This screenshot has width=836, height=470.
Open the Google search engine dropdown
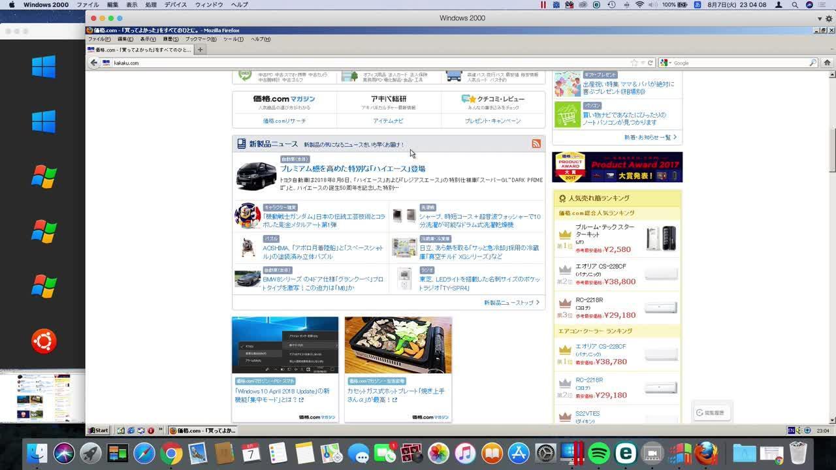(666, 63)
